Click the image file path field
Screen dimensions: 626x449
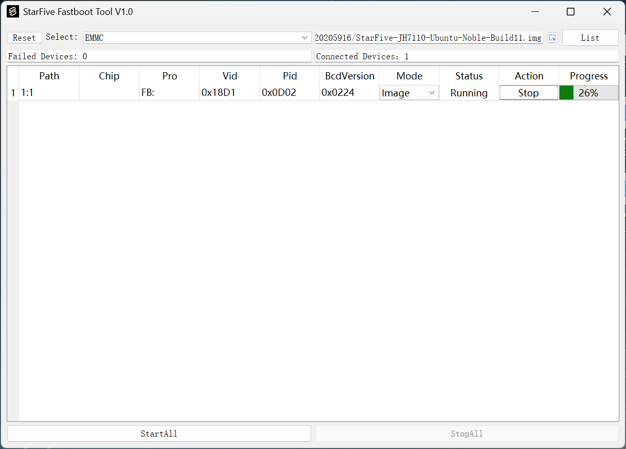[x=429, y=38]
